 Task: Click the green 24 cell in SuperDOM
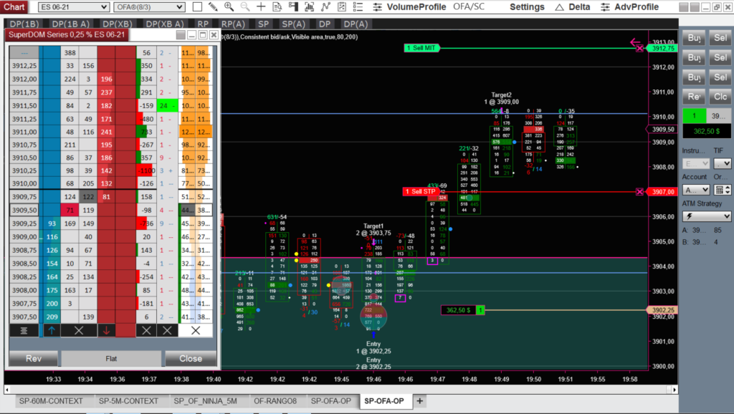click(167, 106)
